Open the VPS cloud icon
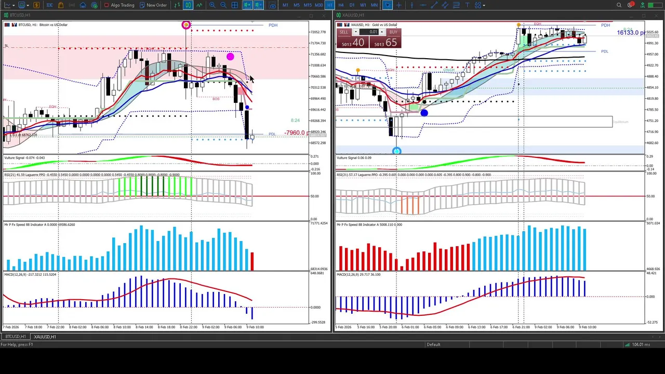665x374 pixels. click(83, 5)
